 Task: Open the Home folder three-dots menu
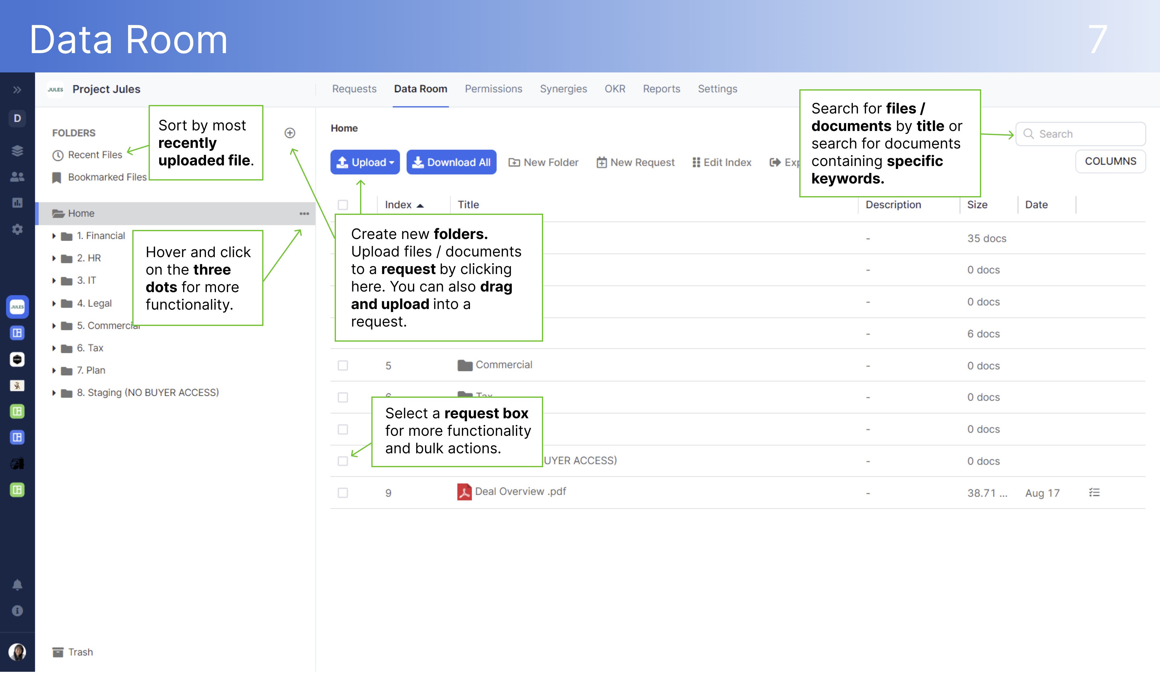tap(304, 213)
